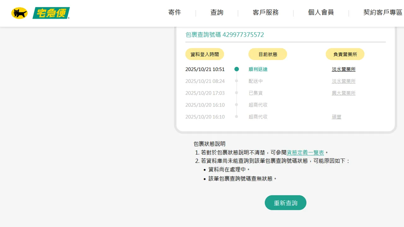Click the green 宅急便 brand logo
The width and height of the screenshot is (404, 227).
click(51, 13)
